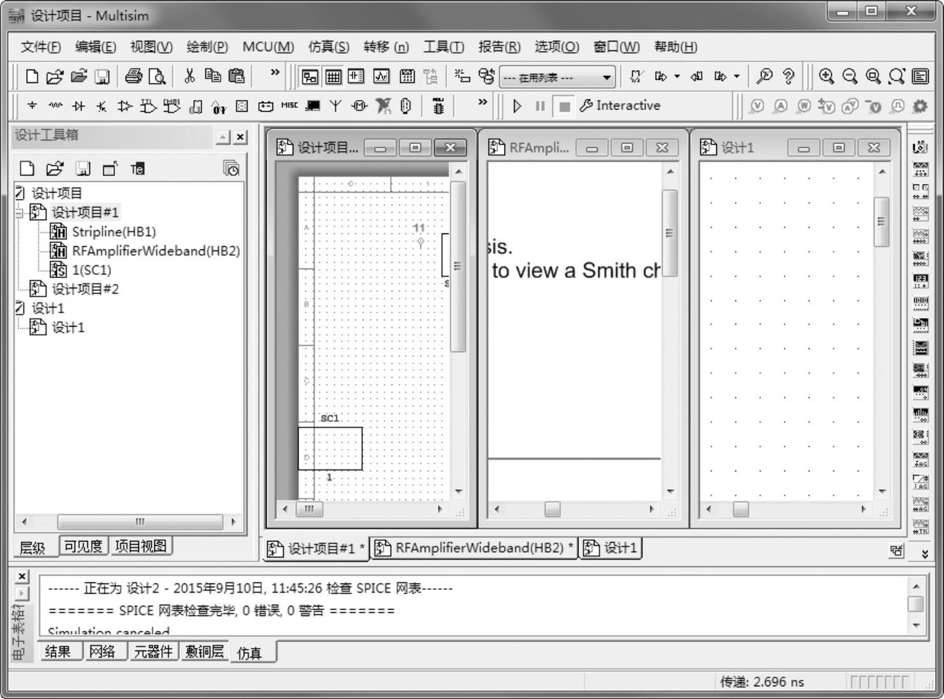Open the MCU(M) menu
This screenshot has width=944, height=699.
pos(268,47)
